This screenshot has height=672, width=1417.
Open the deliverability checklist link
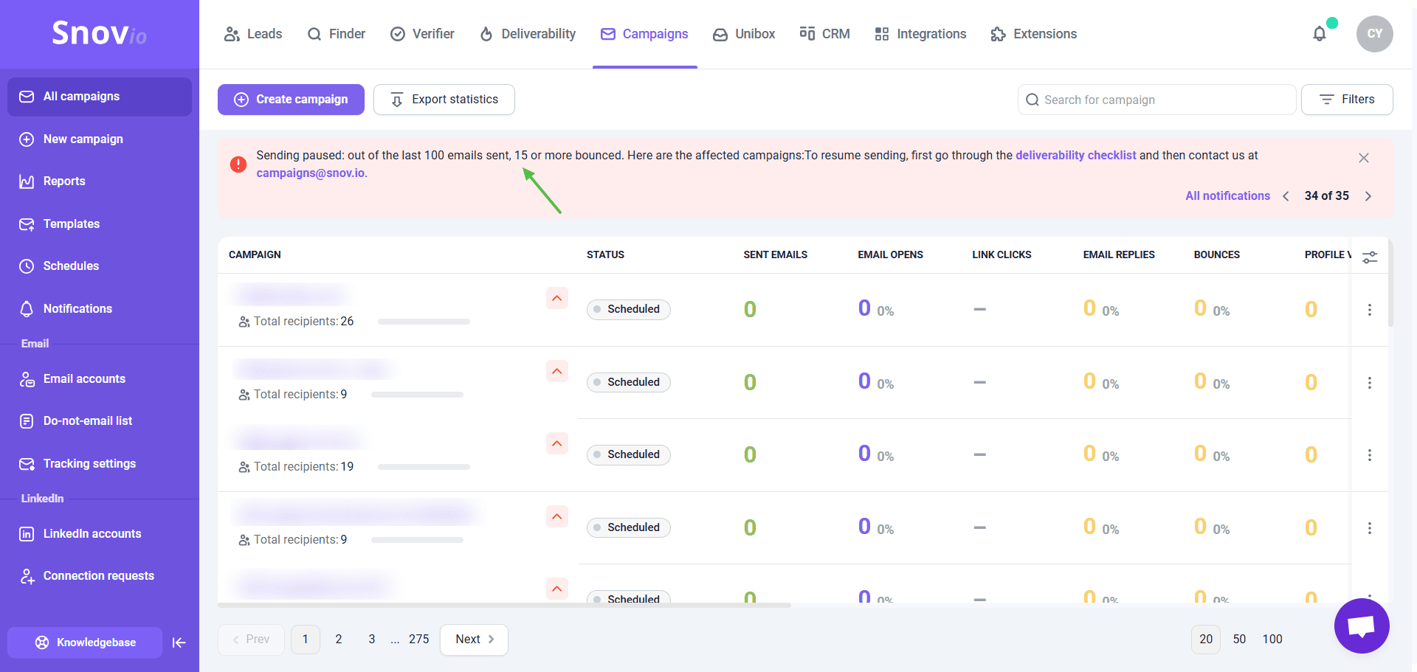coord(1075,155)
